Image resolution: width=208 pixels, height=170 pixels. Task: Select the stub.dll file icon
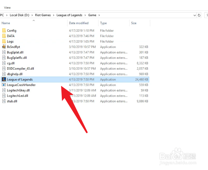tap(4, 101)
